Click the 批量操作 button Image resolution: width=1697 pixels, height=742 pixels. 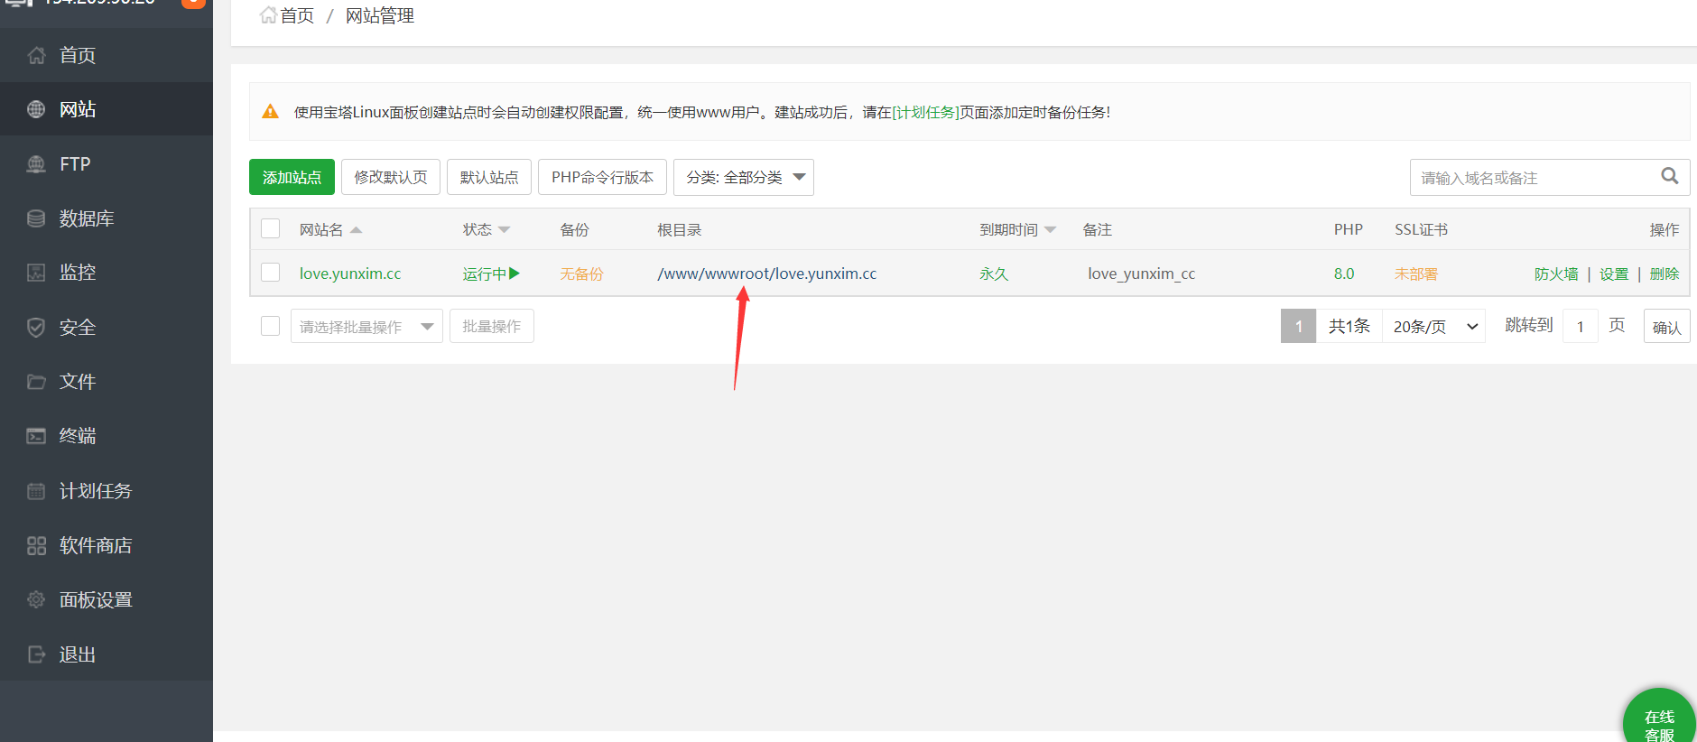click(492, 326)
